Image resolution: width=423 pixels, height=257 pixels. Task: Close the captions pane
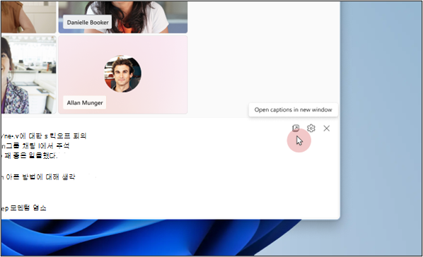tap(326, 128)
